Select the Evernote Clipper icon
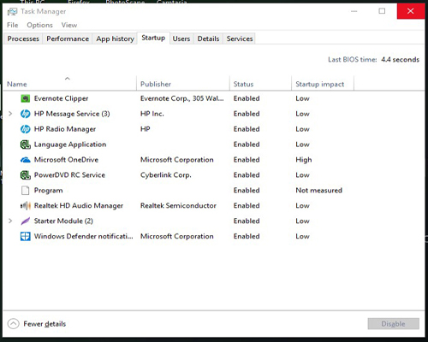This screenshot has height=342, width=428. click(x=26, y=98)
